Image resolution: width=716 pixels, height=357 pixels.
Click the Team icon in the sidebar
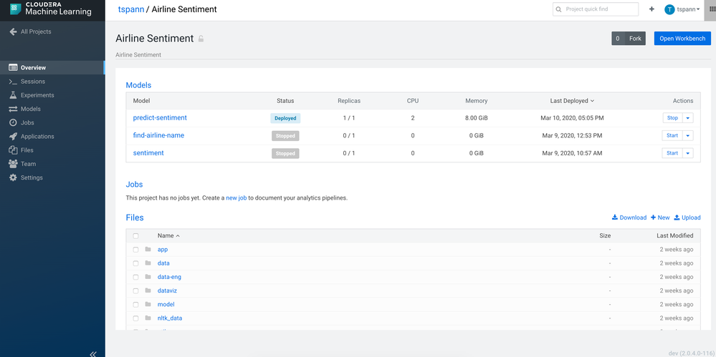(x=13, y=164)
